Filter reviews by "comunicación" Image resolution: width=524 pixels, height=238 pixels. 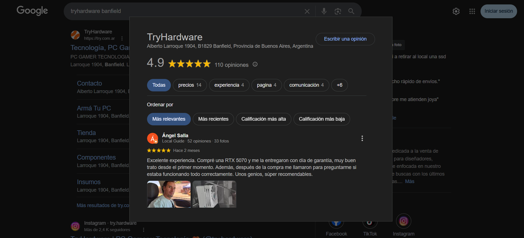306,85
